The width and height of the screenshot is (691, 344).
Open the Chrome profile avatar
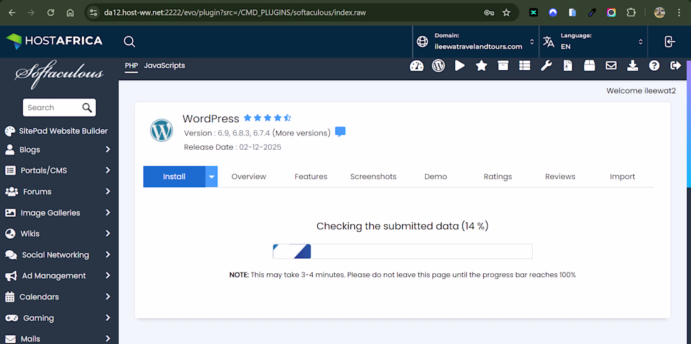(x=659, y=13)
